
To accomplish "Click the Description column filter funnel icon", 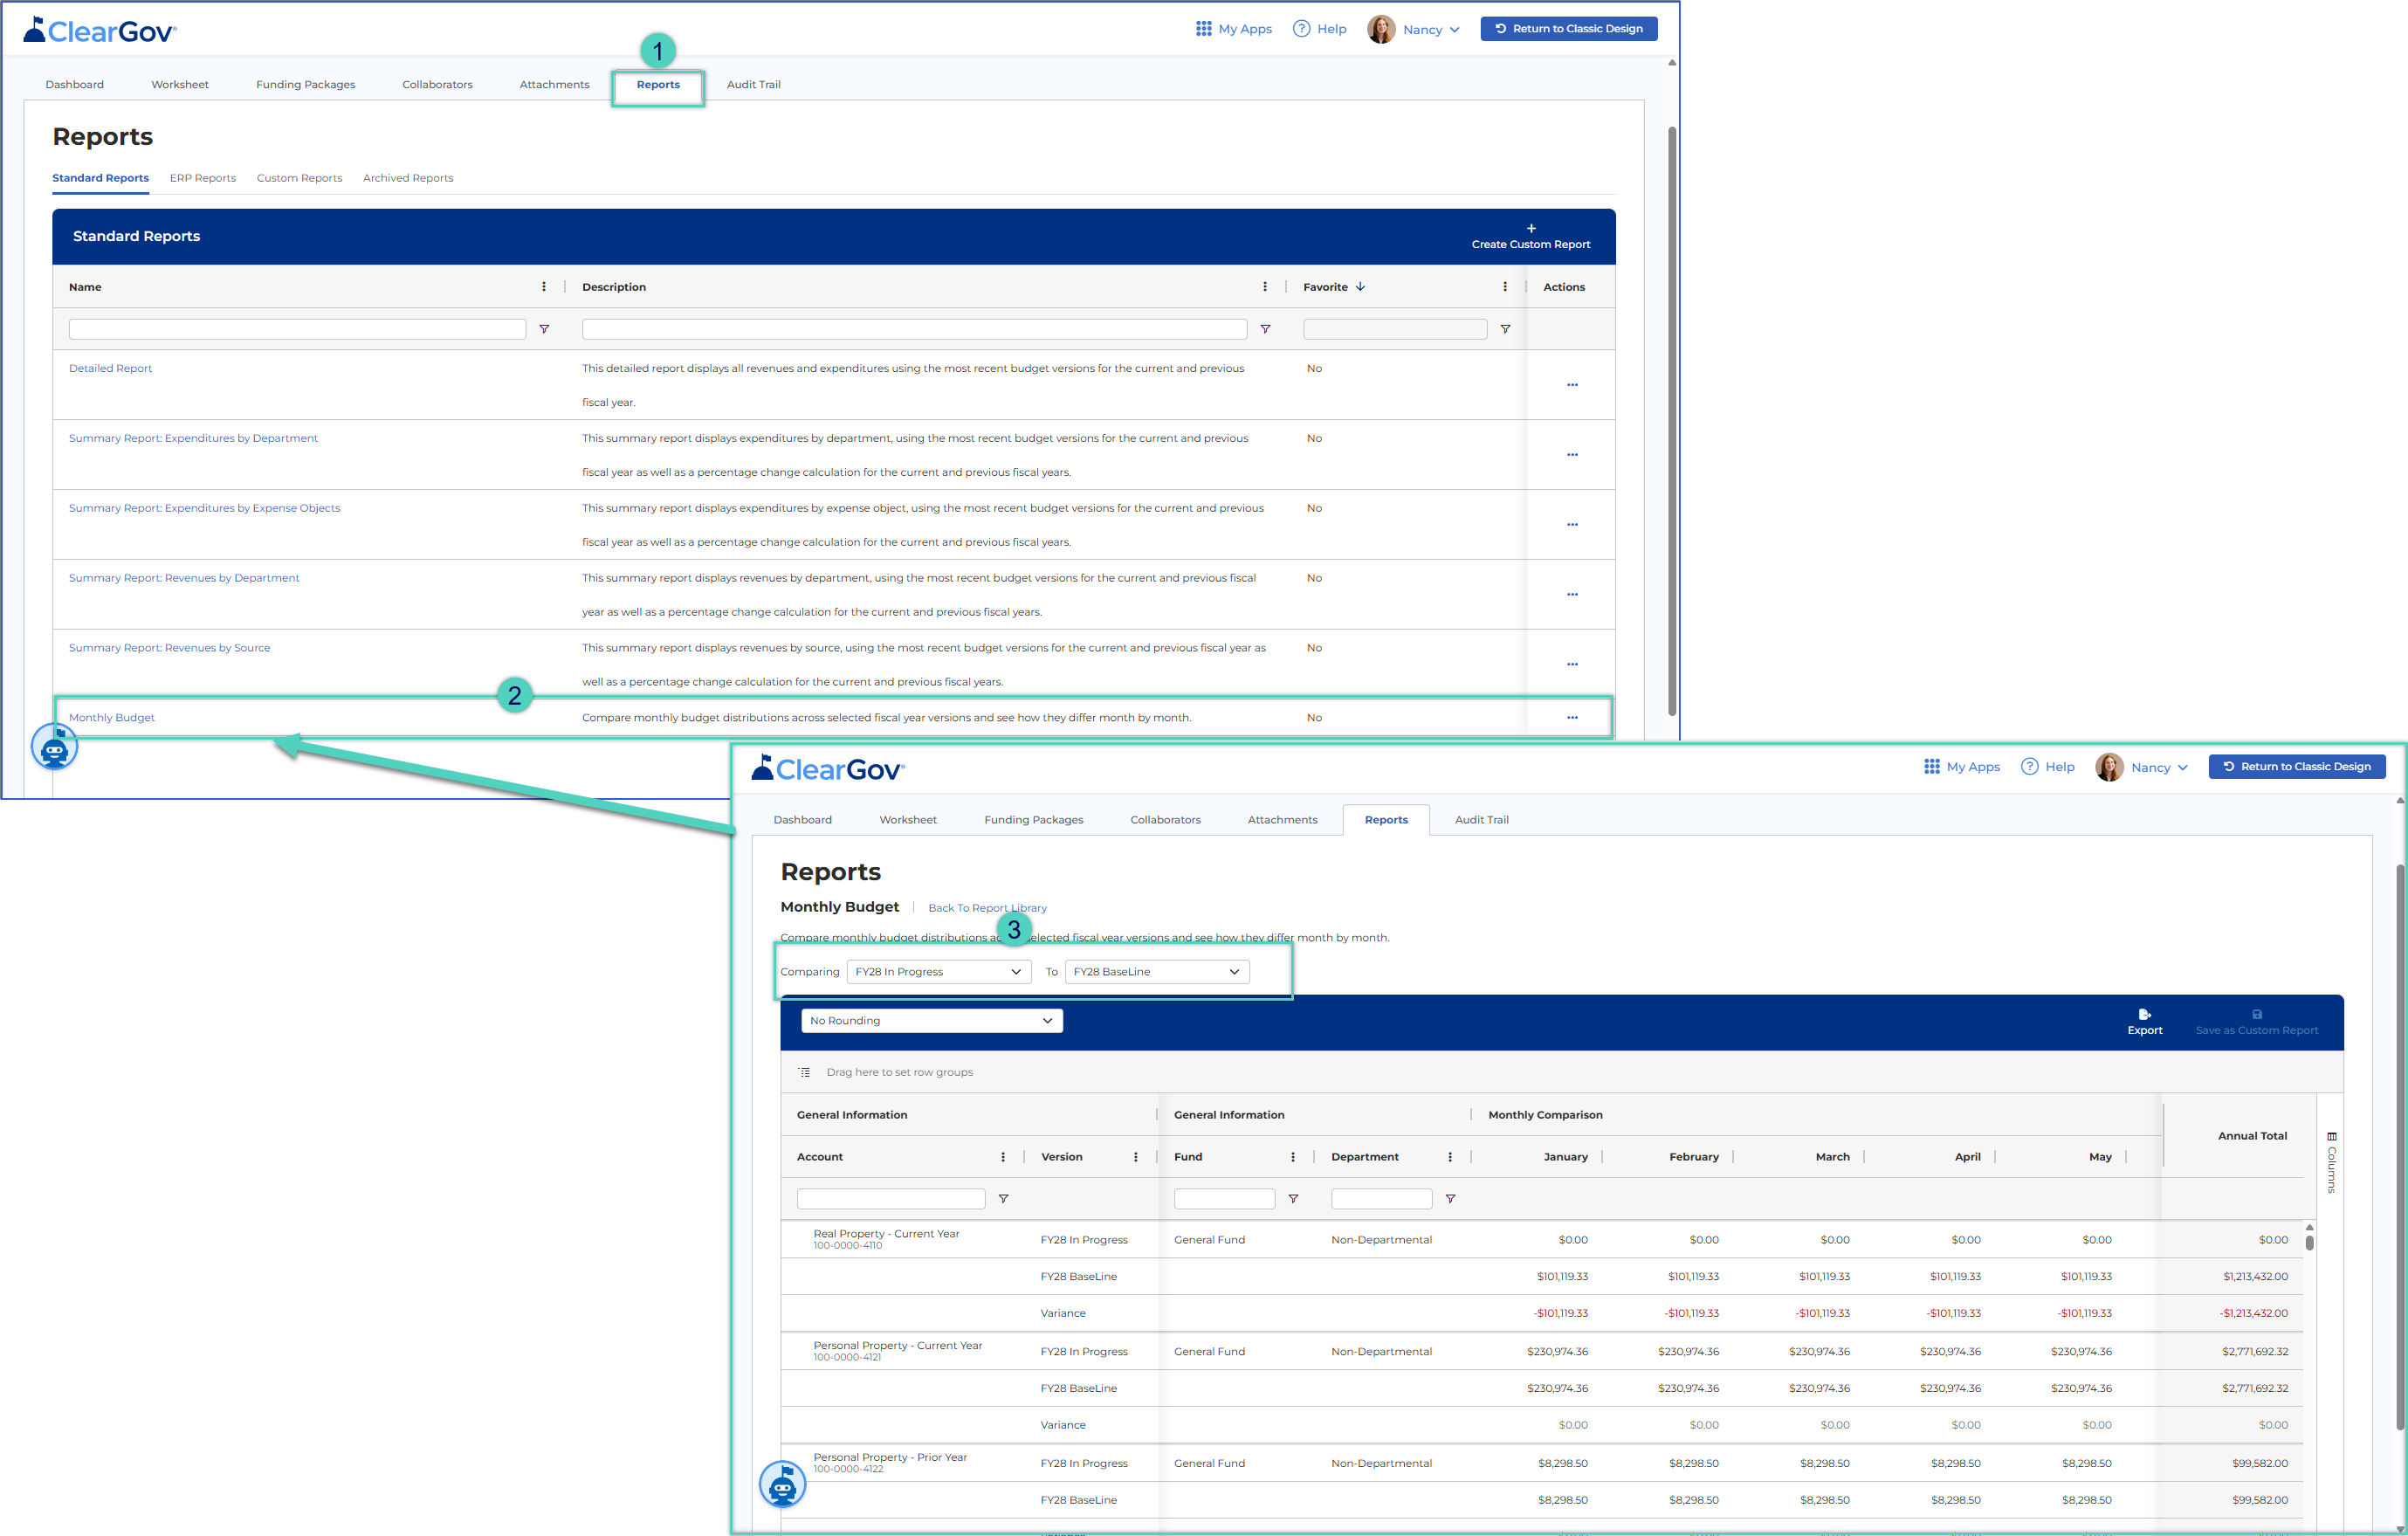I will [x=1265, y=329].
